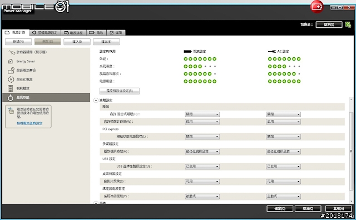Click the 'PCI express' section heading
The height and width of the screenshot is (220, 356).
(x=110, y=129)
